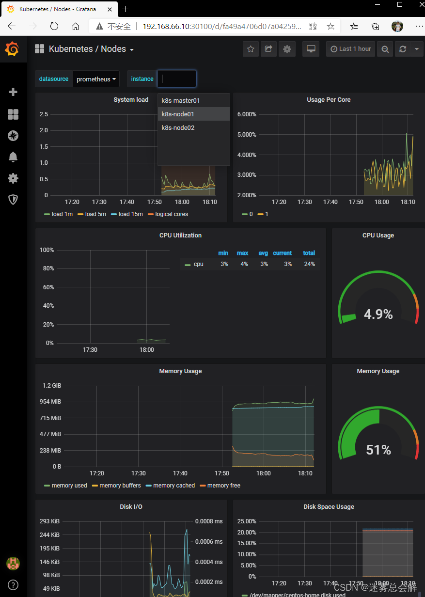425x597 pixels.
Task: Cycle view mode with monitor icon
Action: tap(311, 49)
